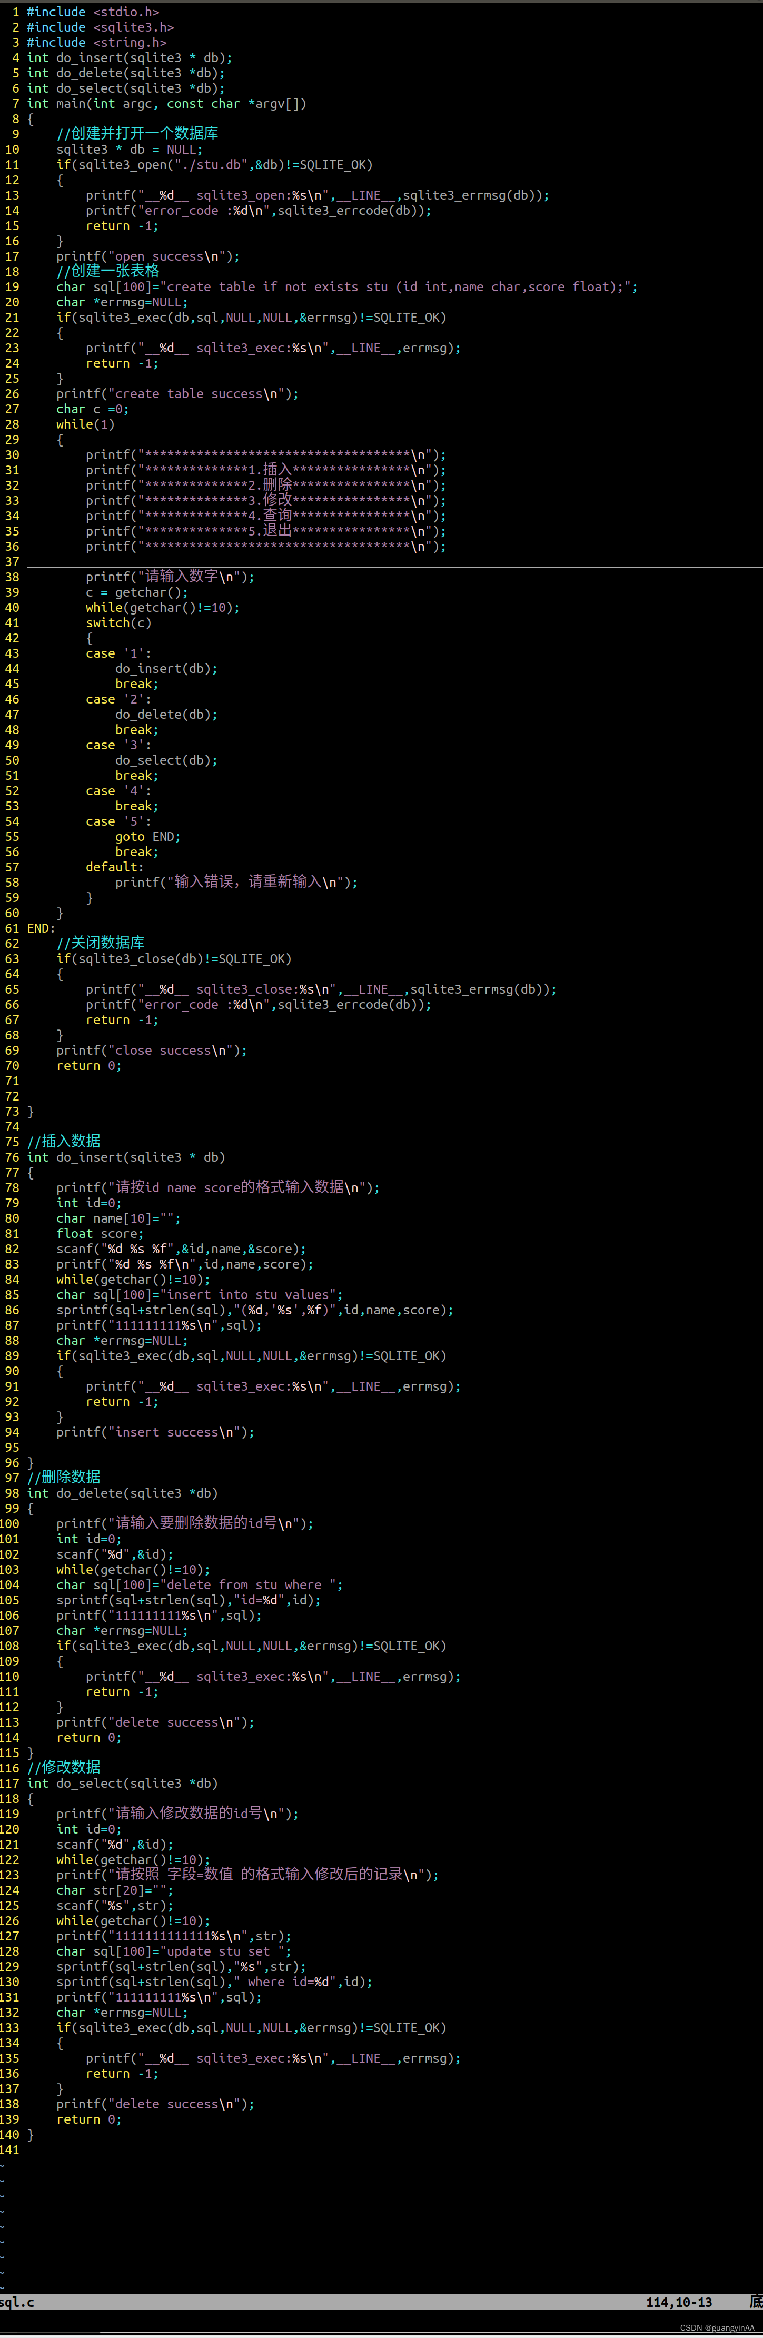Click the 'switch(c)' line
The image size is (763, 2338).
[x=119, y=622]
